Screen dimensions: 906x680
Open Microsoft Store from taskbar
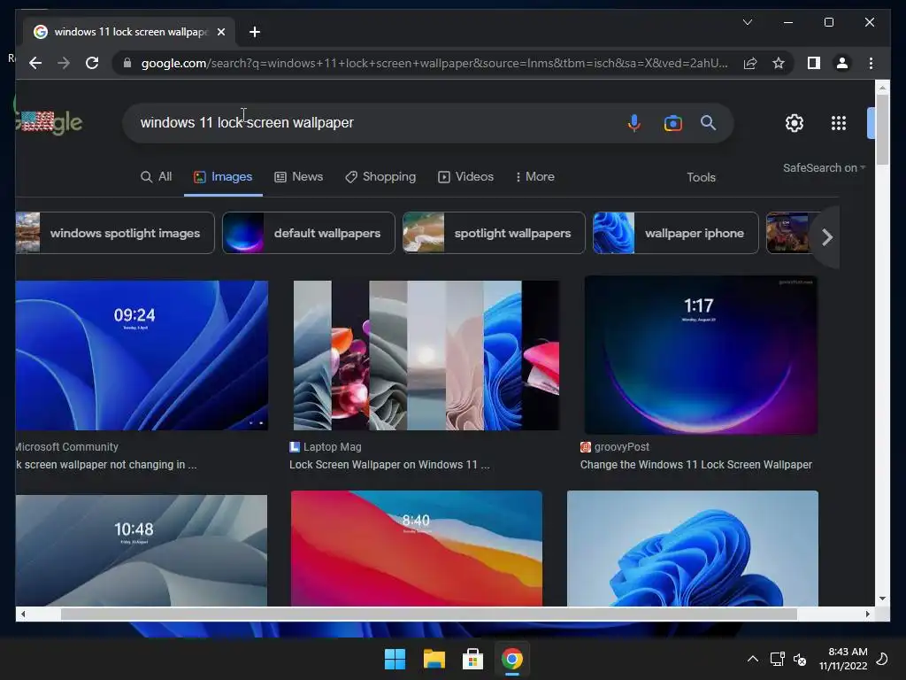472,659
